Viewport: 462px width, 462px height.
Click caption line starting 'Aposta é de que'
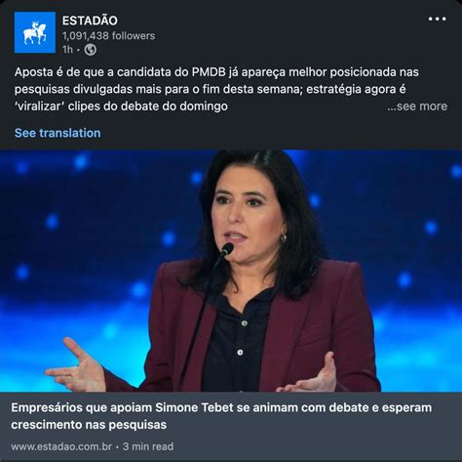tap(216, 72)
